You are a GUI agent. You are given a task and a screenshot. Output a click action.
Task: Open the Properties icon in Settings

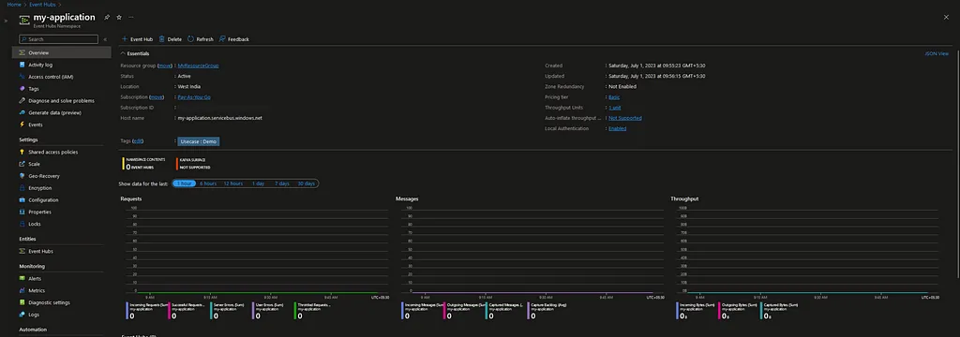pyautogui.click(x=22, y=212)
